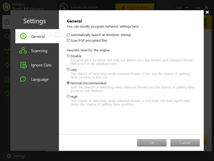Click the target circle icon in main sidebar
Screen dimensions: 214x161
click(7, 22)
